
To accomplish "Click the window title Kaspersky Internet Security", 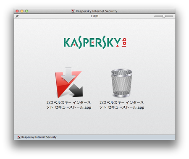I will 97,11.
